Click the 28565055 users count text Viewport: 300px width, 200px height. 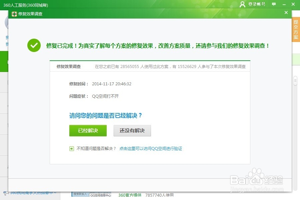pyautogui.click(x=130, y=67)
